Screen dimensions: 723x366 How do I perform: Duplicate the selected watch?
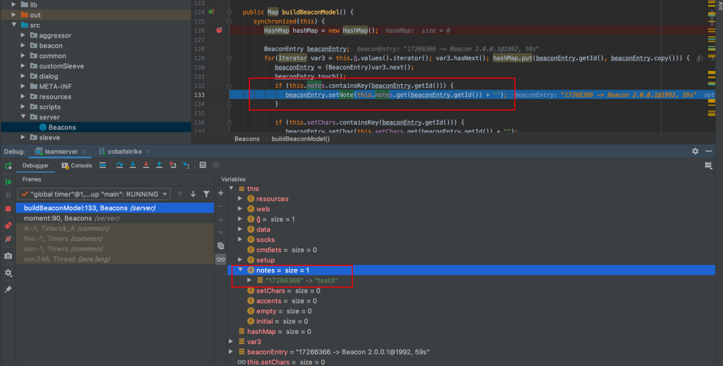[221, 246]
